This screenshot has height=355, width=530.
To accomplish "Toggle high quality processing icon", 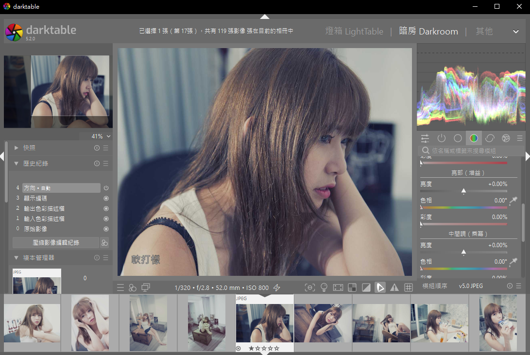I will [338, 287].
